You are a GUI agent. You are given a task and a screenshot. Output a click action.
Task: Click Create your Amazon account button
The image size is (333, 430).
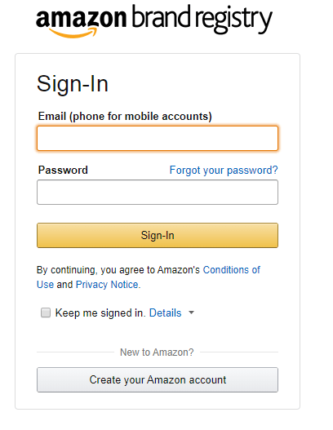pos(158,379)
